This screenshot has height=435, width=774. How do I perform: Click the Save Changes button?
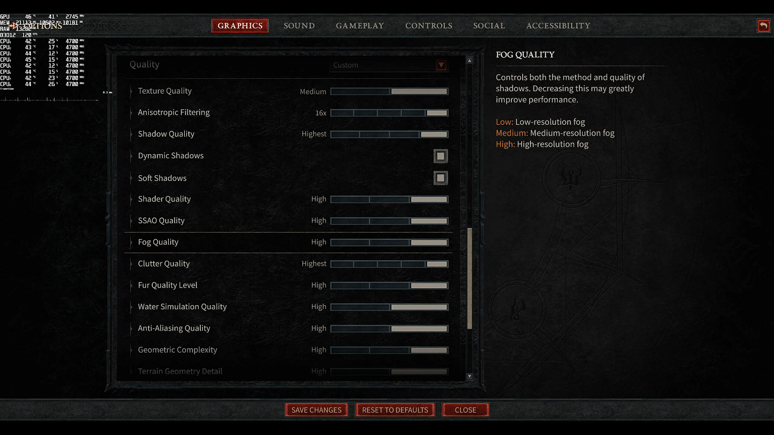(x=316, y=410)
